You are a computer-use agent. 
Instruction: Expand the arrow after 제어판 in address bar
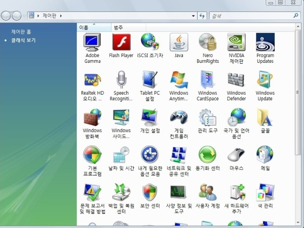(x=61, y=16)
